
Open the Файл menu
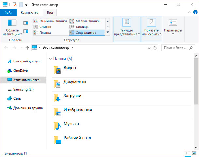[x=8, y=13]
